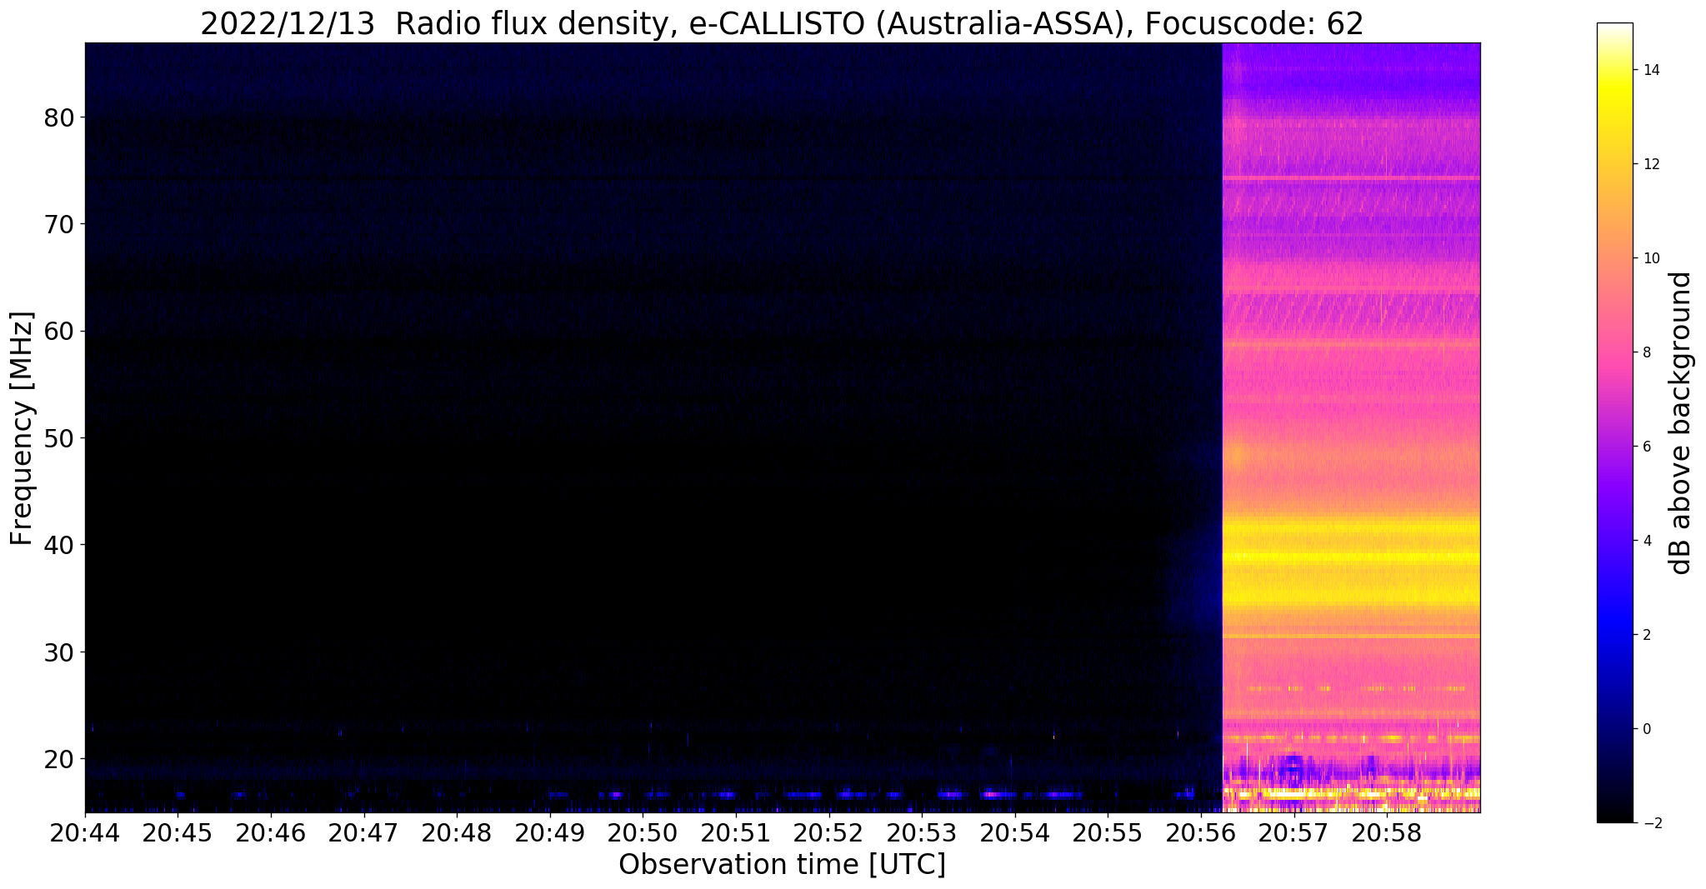Click the 20:46 time tick label

[x=271, y=832]
